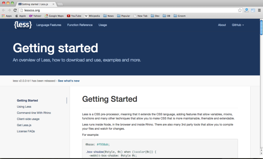This screenshot has height=159, width=263.
Task: Expand the GitHub dropdown menu
Action: point(238,25)
